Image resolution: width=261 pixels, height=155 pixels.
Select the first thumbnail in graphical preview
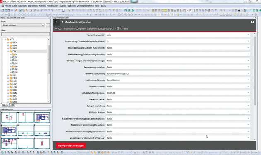click(x=9, y=117)
